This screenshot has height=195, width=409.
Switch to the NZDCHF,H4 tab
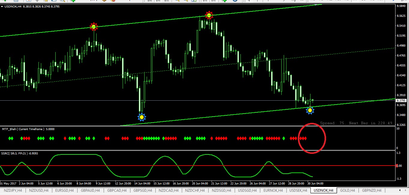195,190
